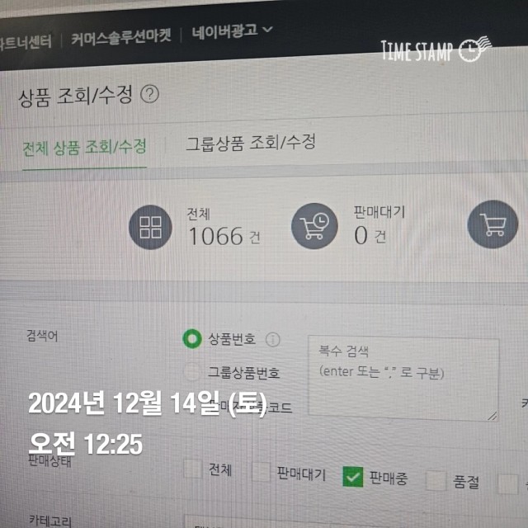Uncheck the 판매중 checkbox
The image size is (528, 528).
tap(353, 477)
